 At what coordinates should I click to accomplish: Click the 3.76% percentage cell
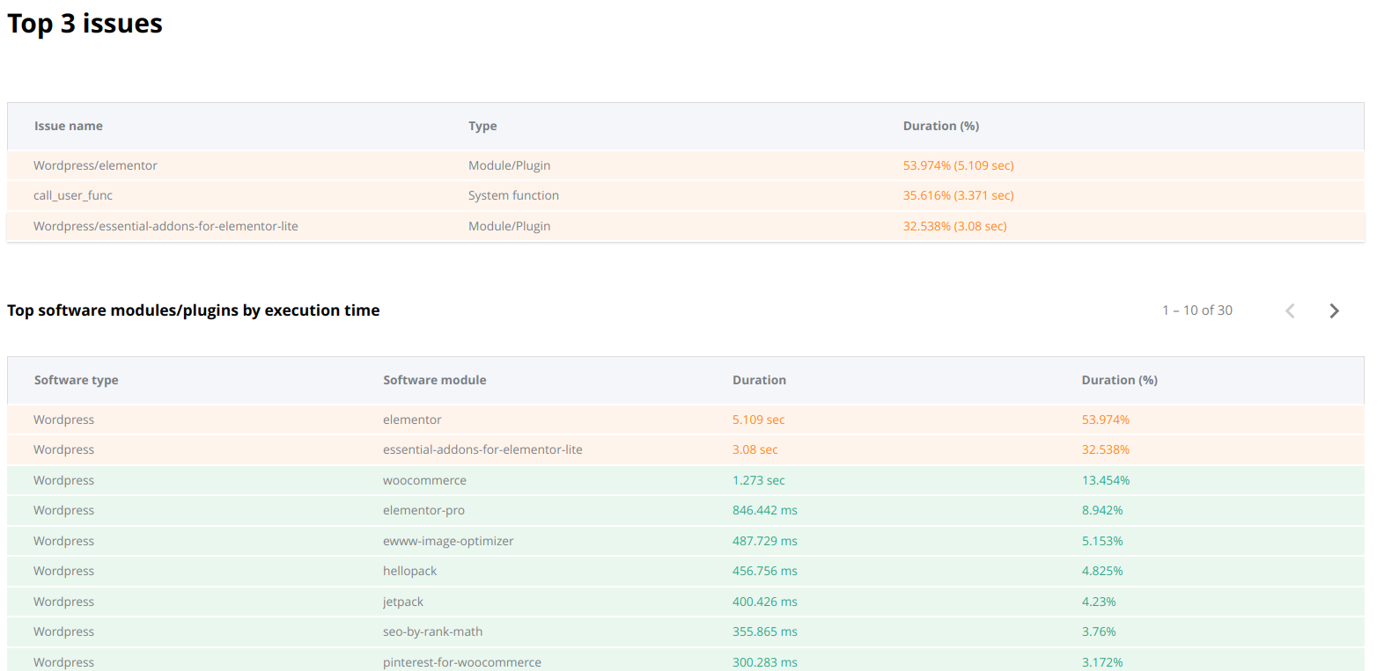point(1099,631)
